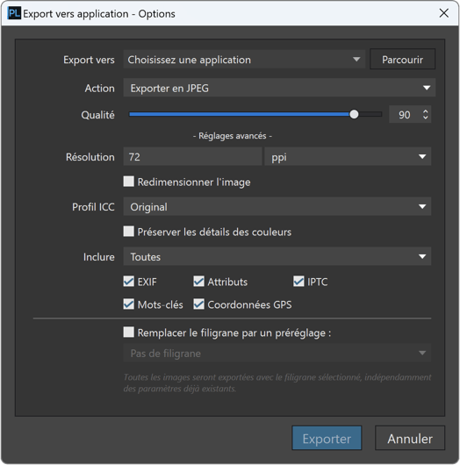Click the Résolution input field showing 72

(192, 156)
